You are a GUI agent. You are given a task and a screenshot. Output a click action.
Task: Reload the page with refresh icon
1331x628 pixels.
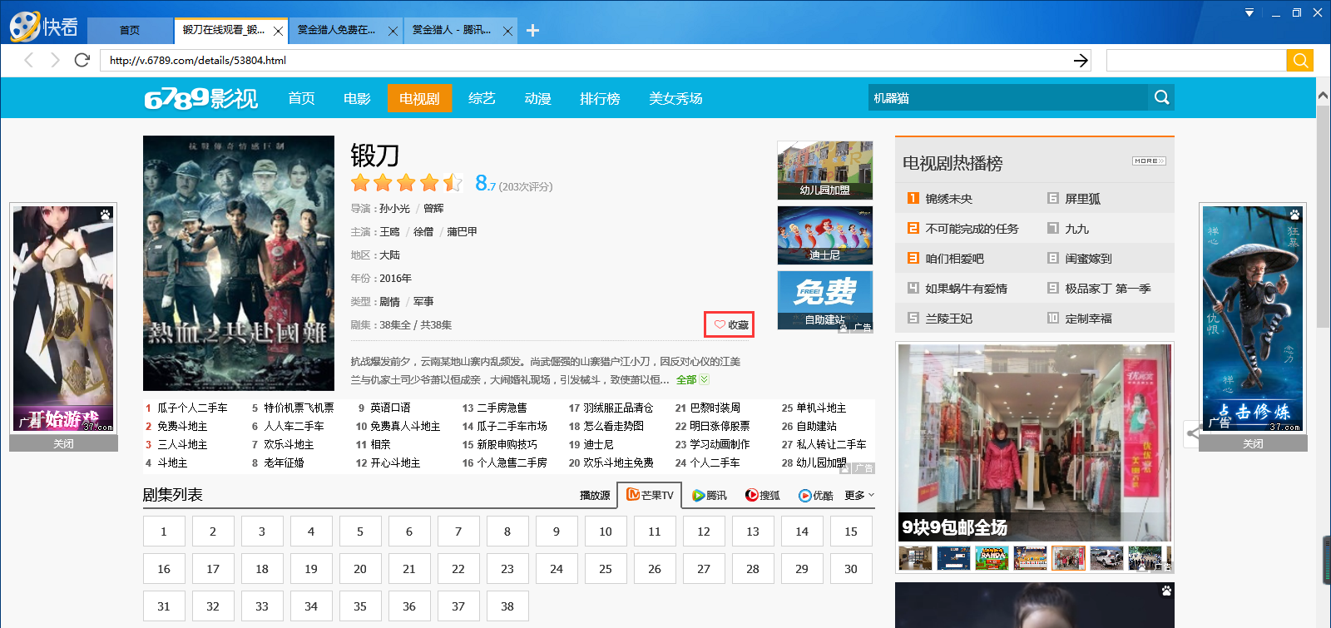(x=82, y=60)
